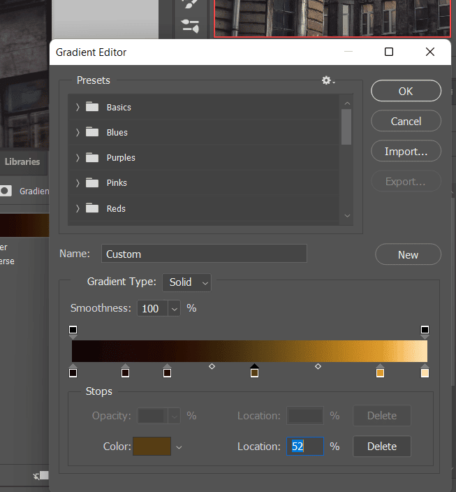Select the Blues folder icon
Screen dimensions: 456x492
pos(92,132)
